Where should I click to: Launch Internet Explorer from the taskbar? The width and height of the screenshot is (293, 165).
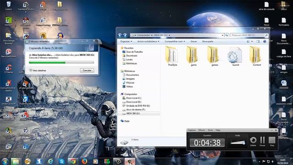click(50, 161)
